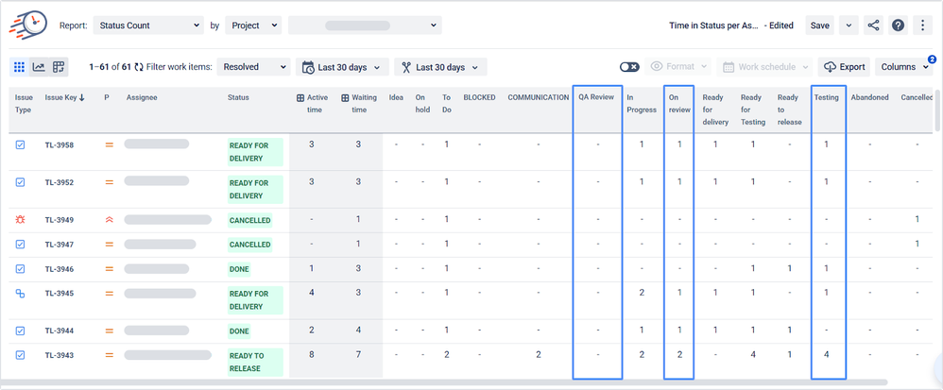
Task: Switch to chart view
Action: click(39, 67)
